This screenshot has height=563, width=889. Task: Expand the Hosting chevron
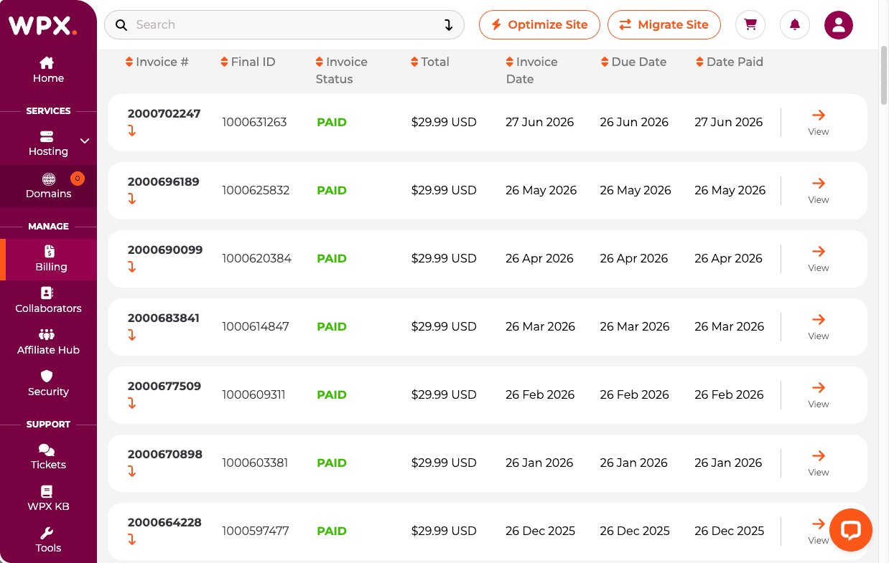(85, 141)
